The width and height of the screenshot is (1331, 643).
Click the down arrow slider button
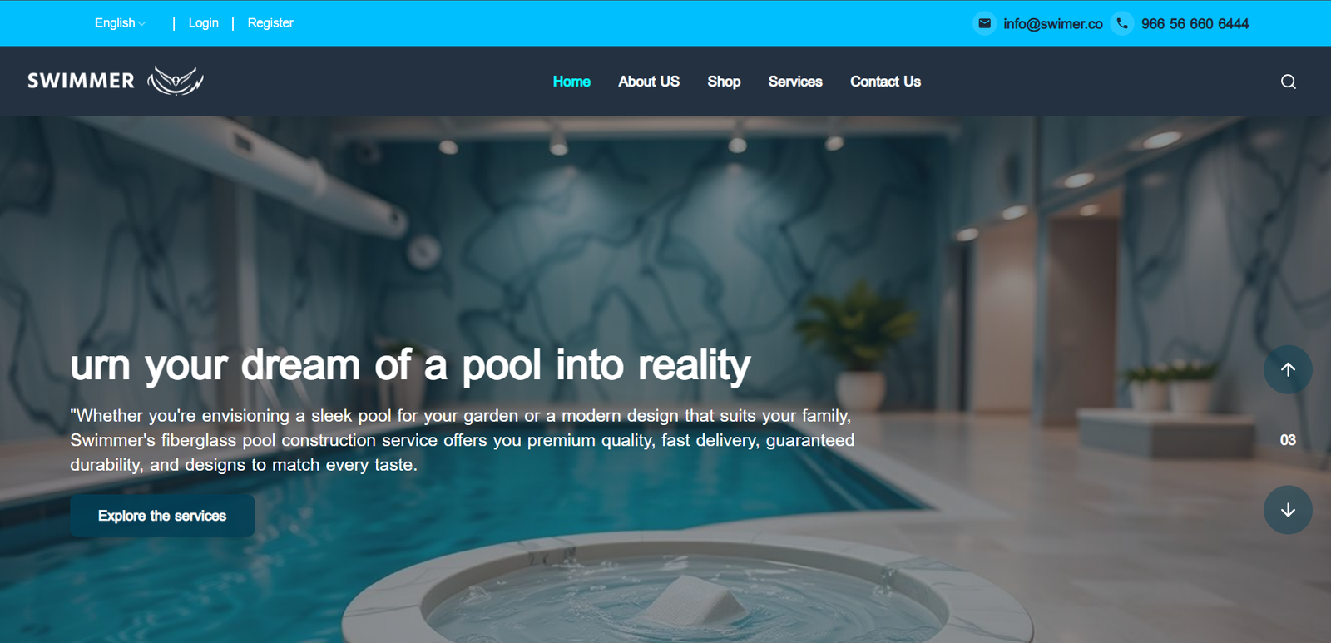[1288, 510]
